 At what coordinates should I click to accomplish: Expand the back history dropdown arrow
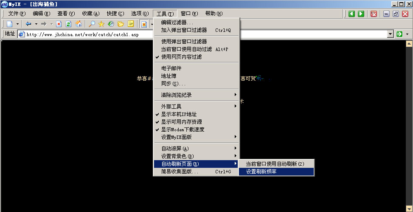point(36,24)
